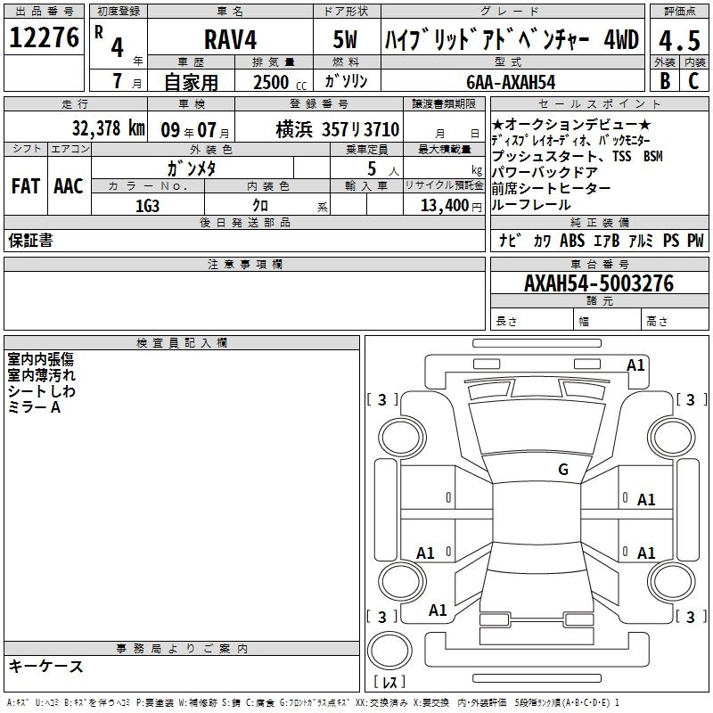Select the car name RAV4
This screenshot has height=713, width=713.
tap(230, 39)
